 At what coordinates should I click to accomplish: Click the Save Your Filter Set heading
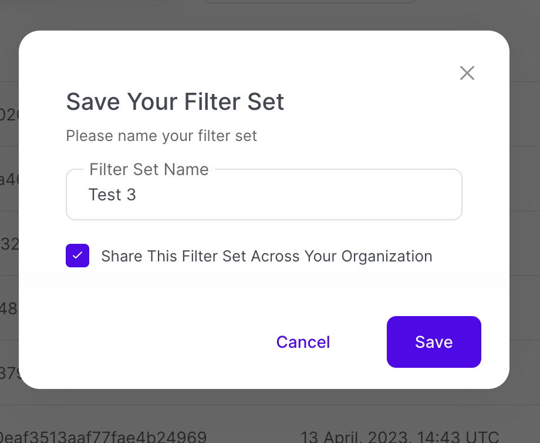[175, 102]
